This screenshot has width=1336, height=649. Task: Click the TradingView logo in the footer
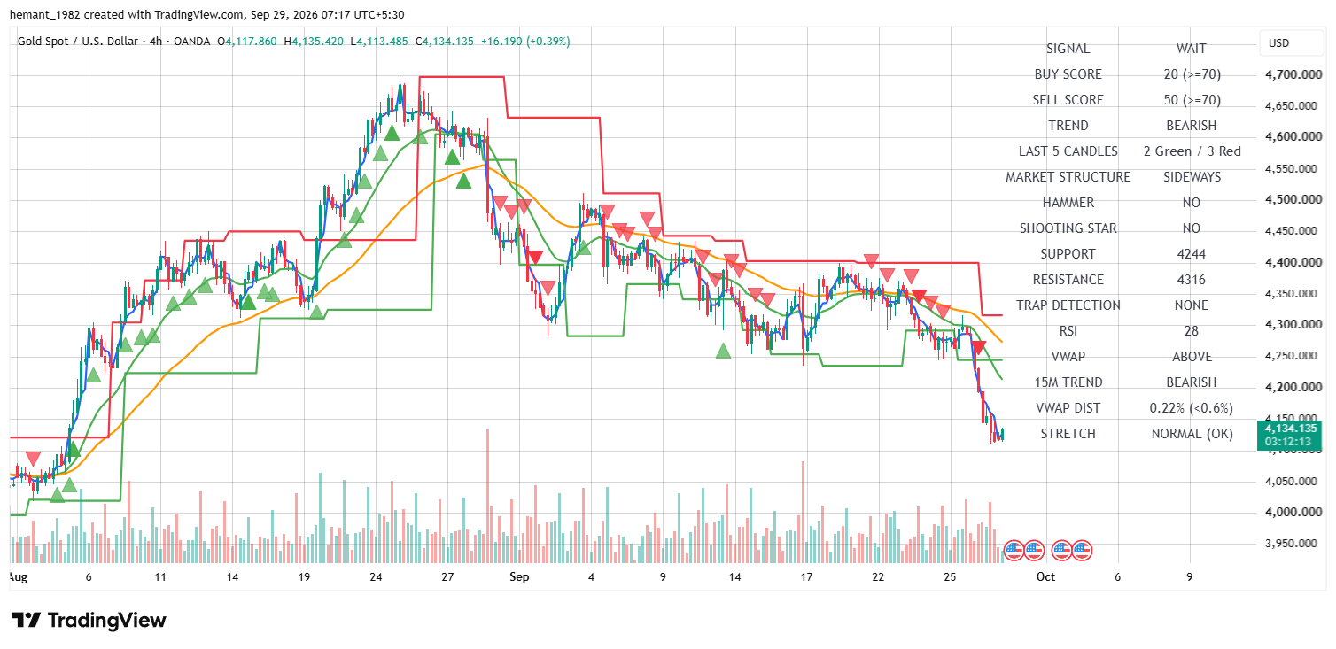(89, 620)
